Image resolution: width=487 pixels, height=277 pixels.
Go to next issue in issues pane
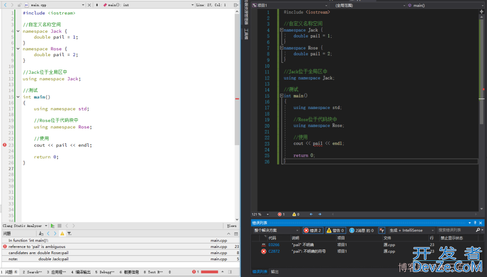tap(55, 234)
